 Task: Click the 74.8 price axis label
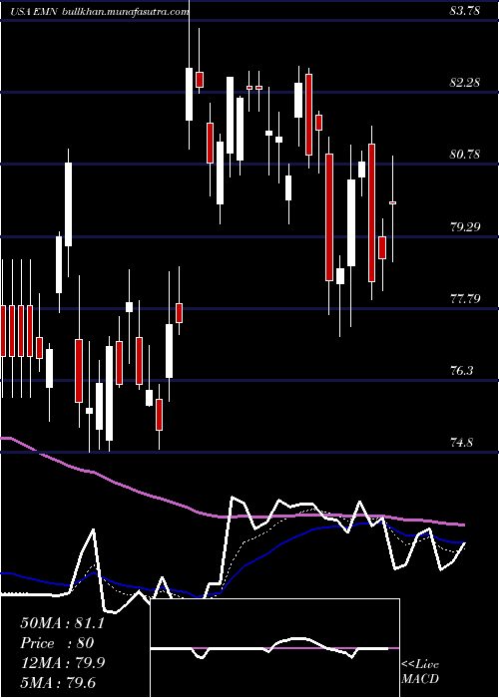[462, 443]
